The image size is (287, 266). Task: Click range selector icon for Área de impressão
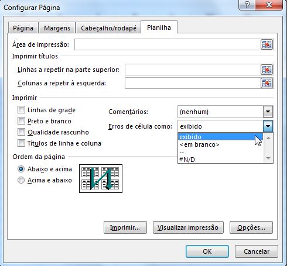[266, 44]
